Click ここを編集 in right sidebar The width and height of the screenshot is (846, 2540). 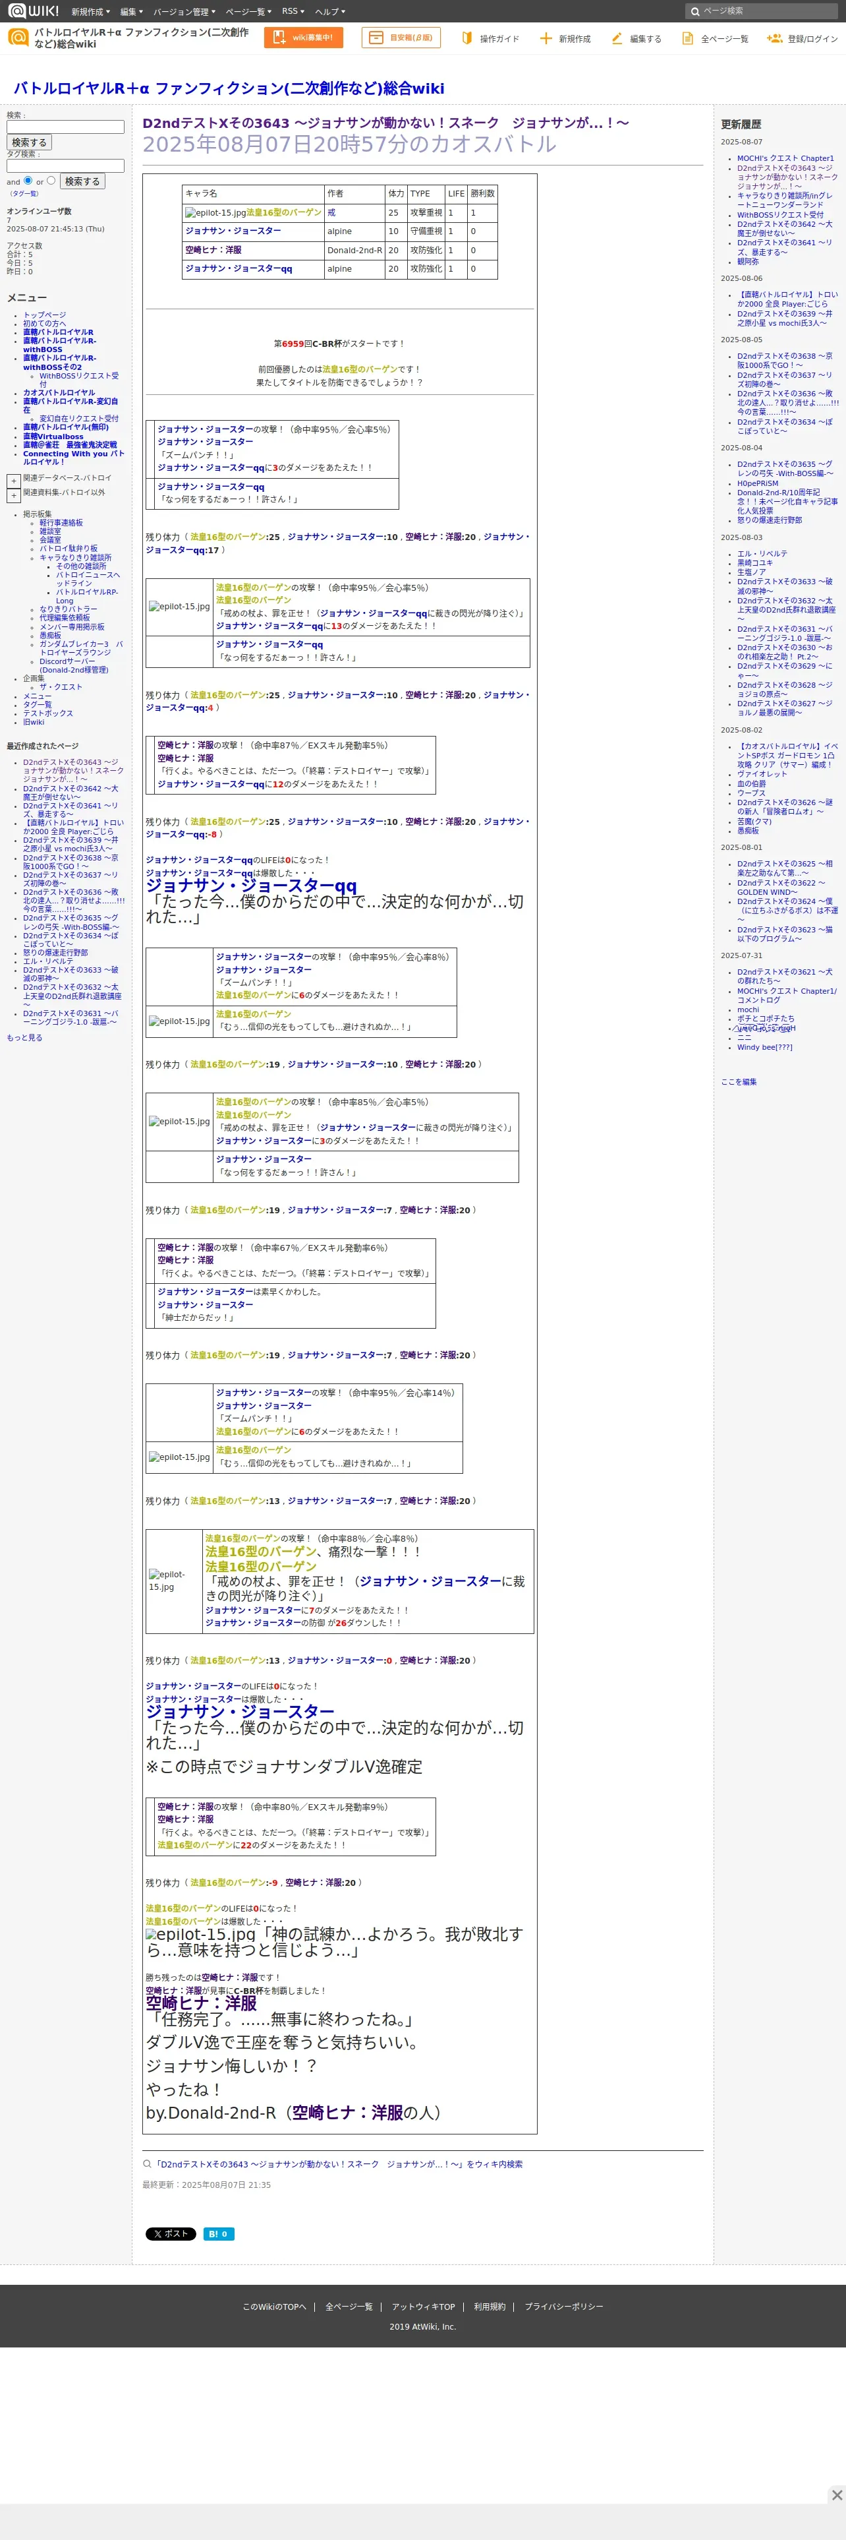tap(739, 1083)
